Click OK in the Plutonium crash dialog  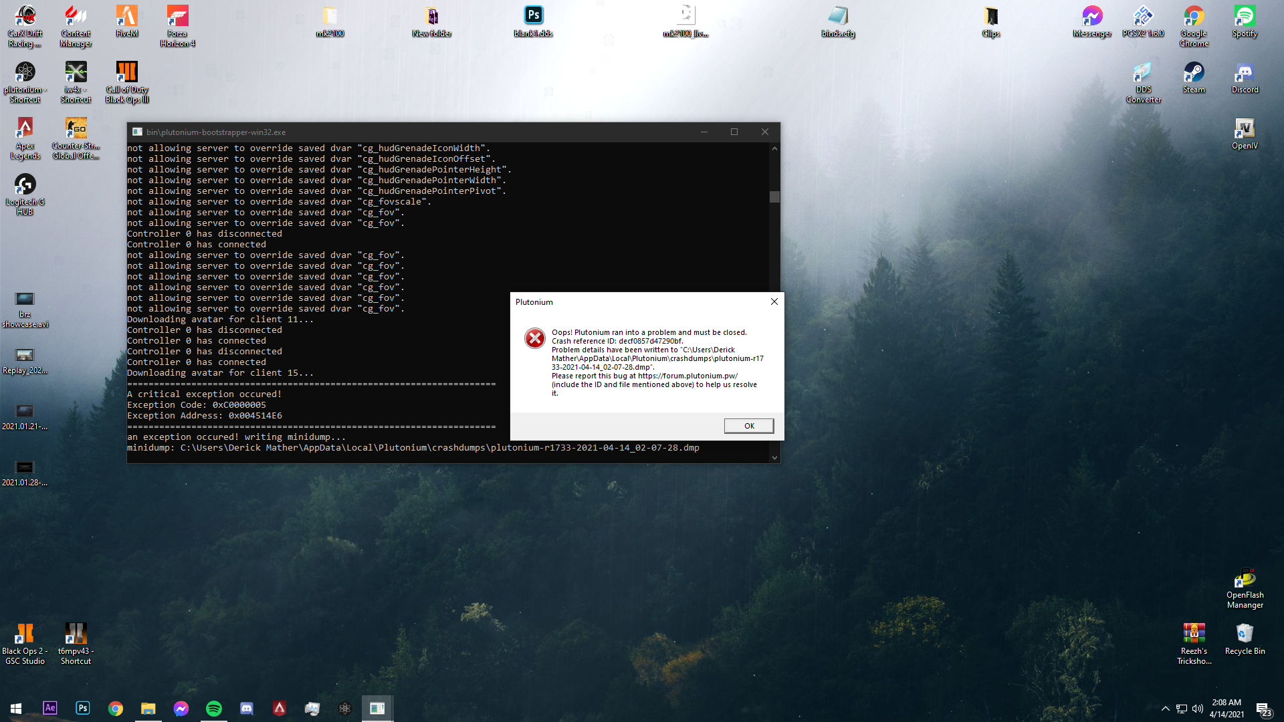(x=749, y=426)
